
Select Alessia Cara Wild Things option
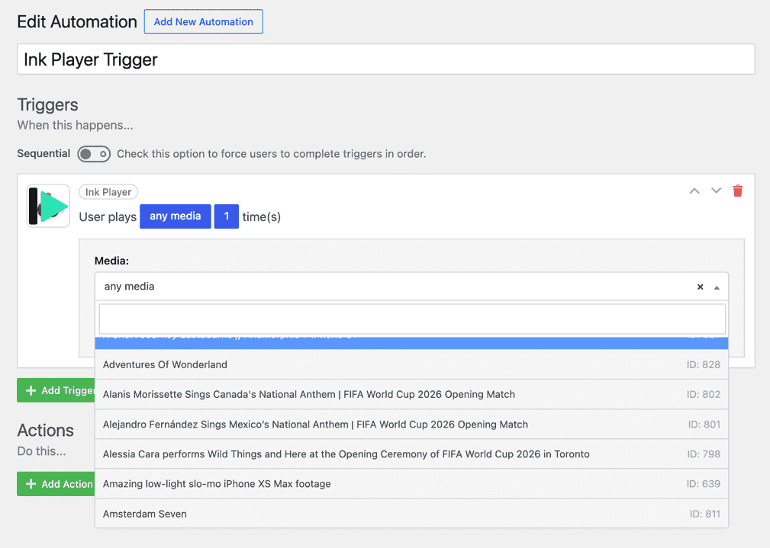tap(411, 454)
